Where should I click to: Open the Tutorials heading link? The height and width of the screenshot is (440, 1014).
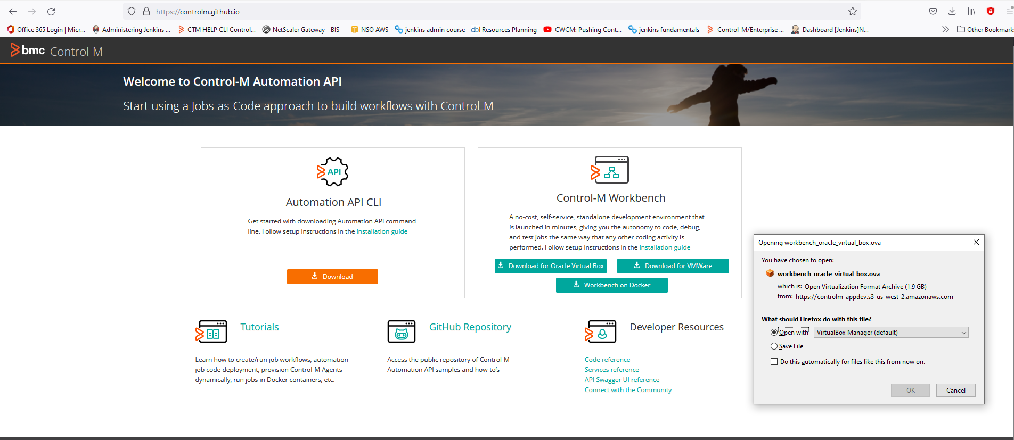[x=259, y=327]
